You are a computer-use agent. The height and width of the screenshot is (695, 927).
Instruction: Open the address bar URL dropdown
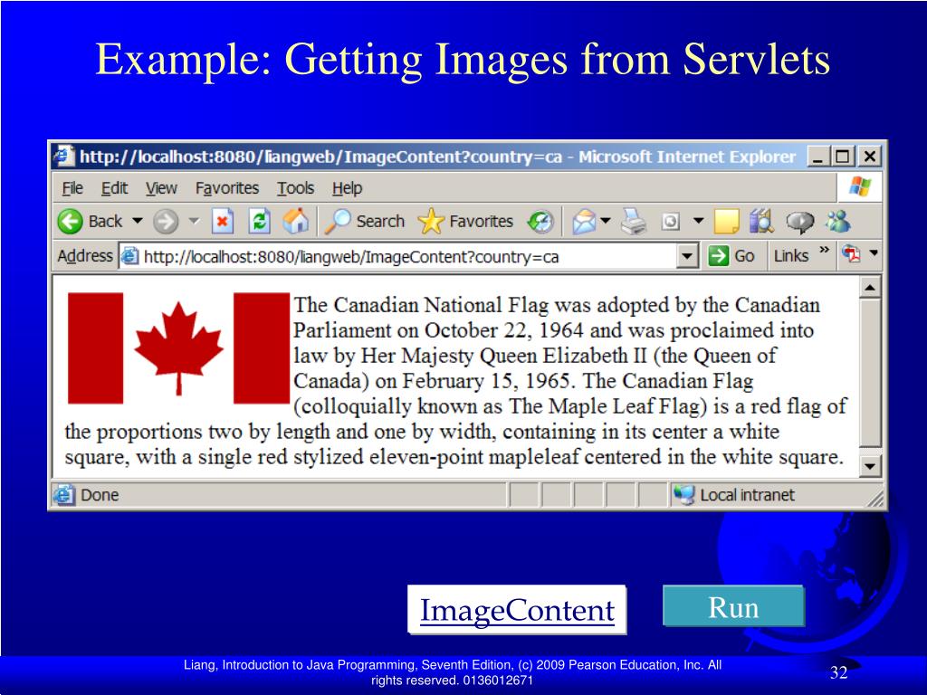click(686, 256)
